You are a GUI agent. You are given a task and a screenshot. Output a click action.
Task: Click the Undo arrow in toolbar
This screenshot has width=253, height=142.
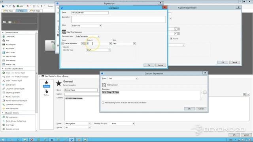[7, 6]
